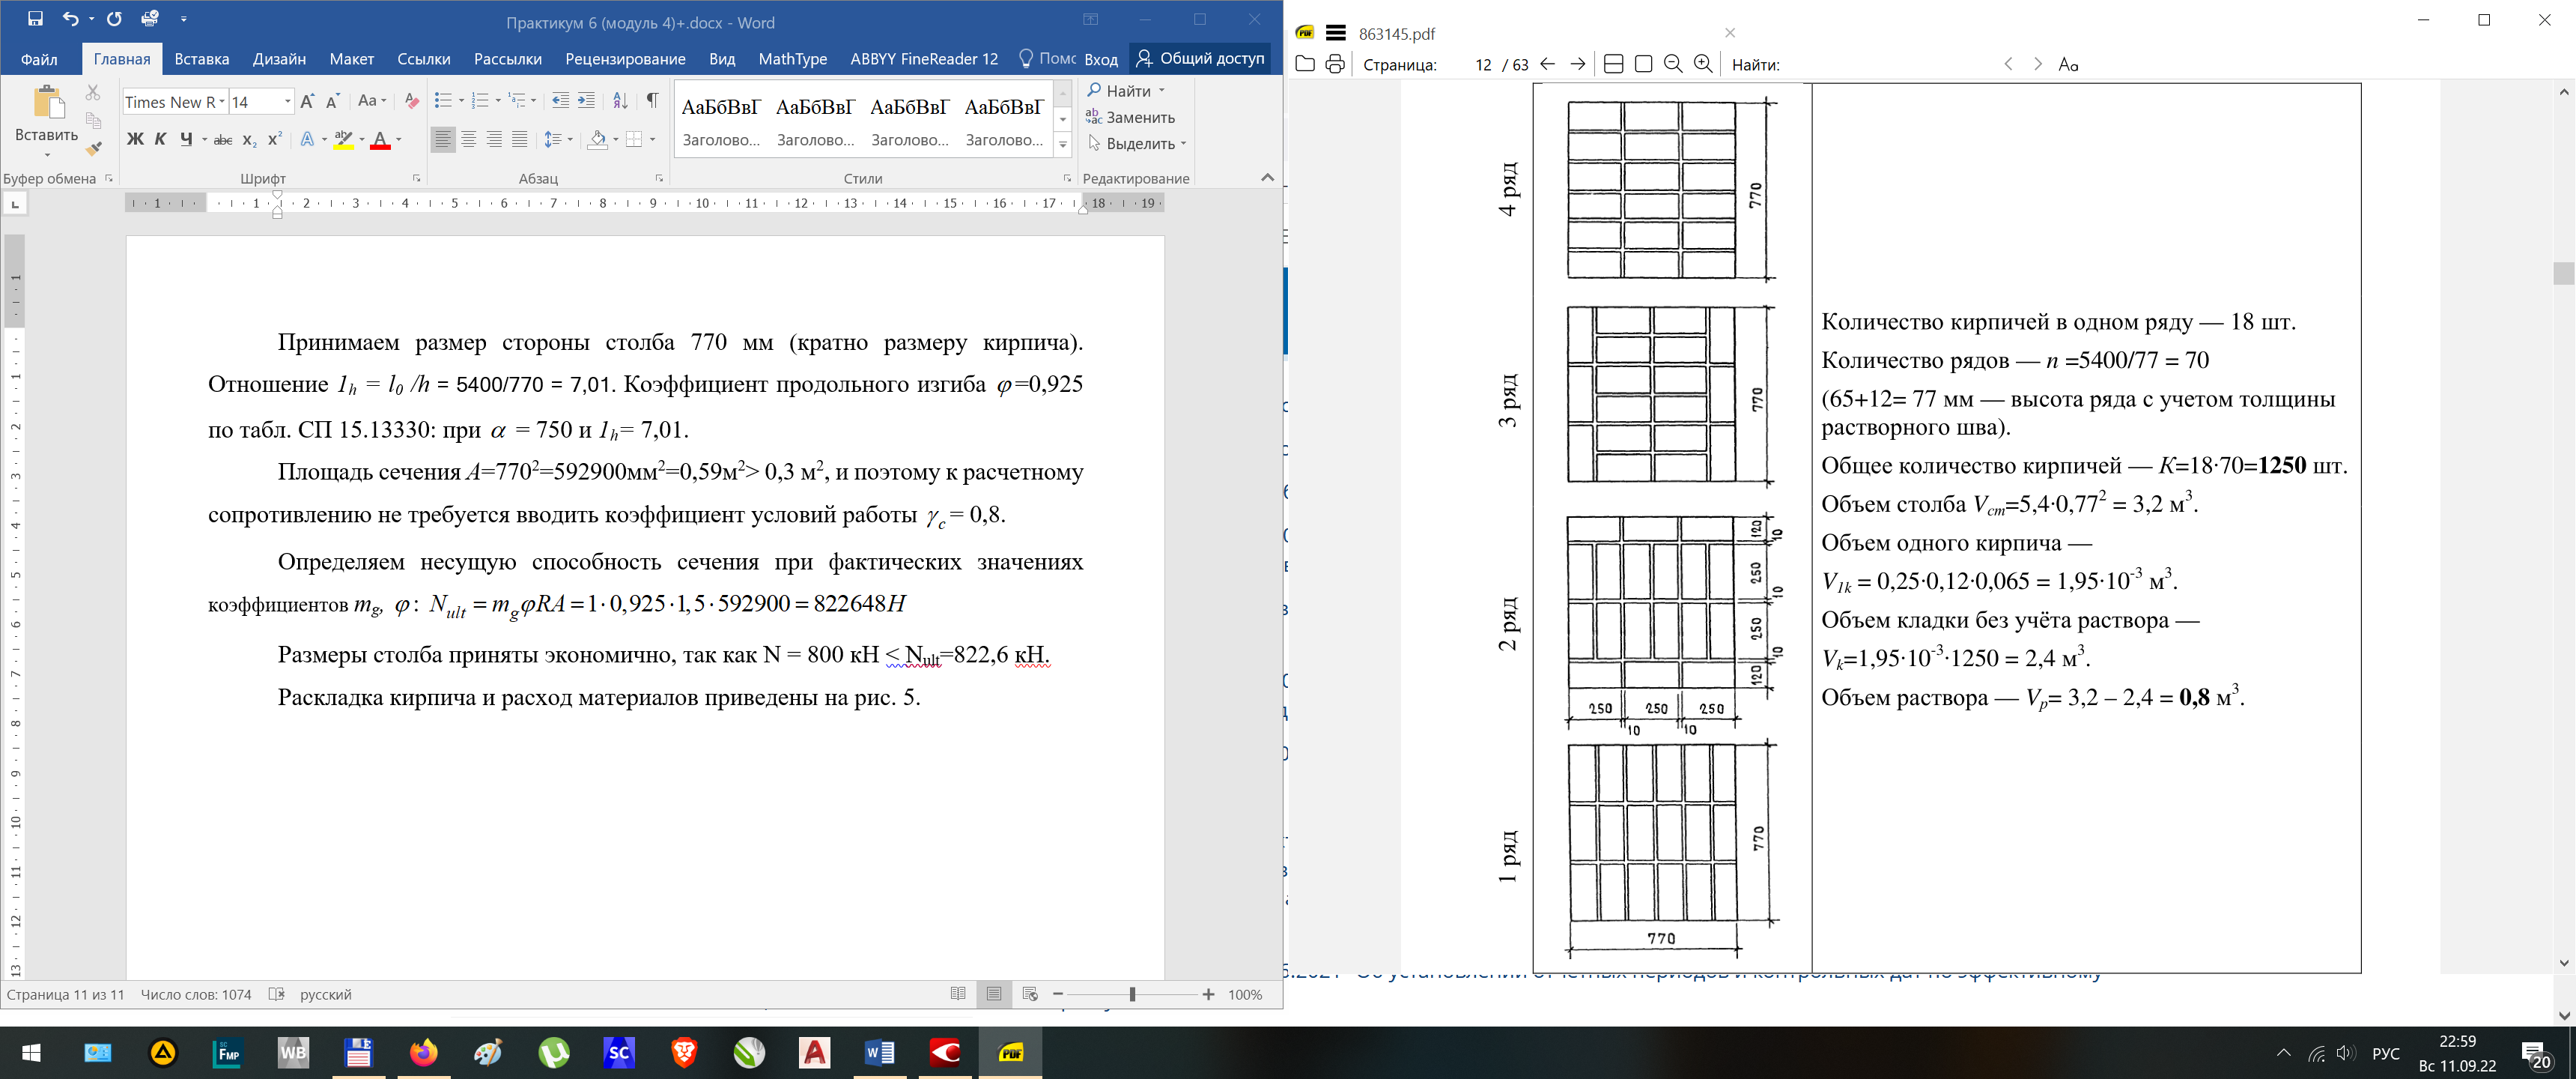
Task: Open the font name dropdown Times New R
Action: (220, 101)
